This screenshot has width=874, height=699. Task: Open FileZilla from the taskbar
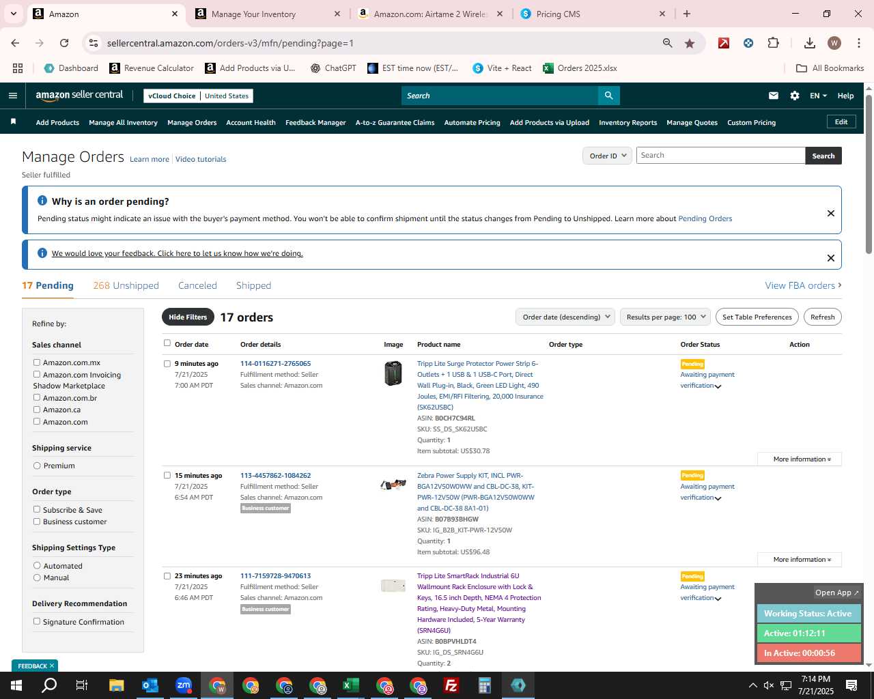pos(451,685)
